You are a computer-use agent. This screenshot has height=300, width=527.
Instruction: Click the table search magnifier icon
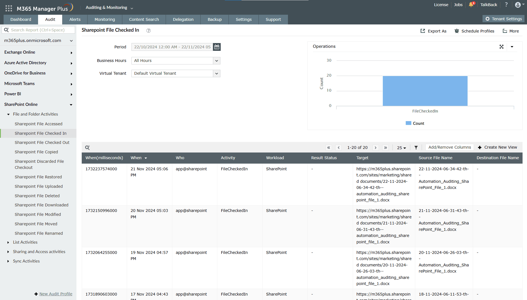(87, 147)
